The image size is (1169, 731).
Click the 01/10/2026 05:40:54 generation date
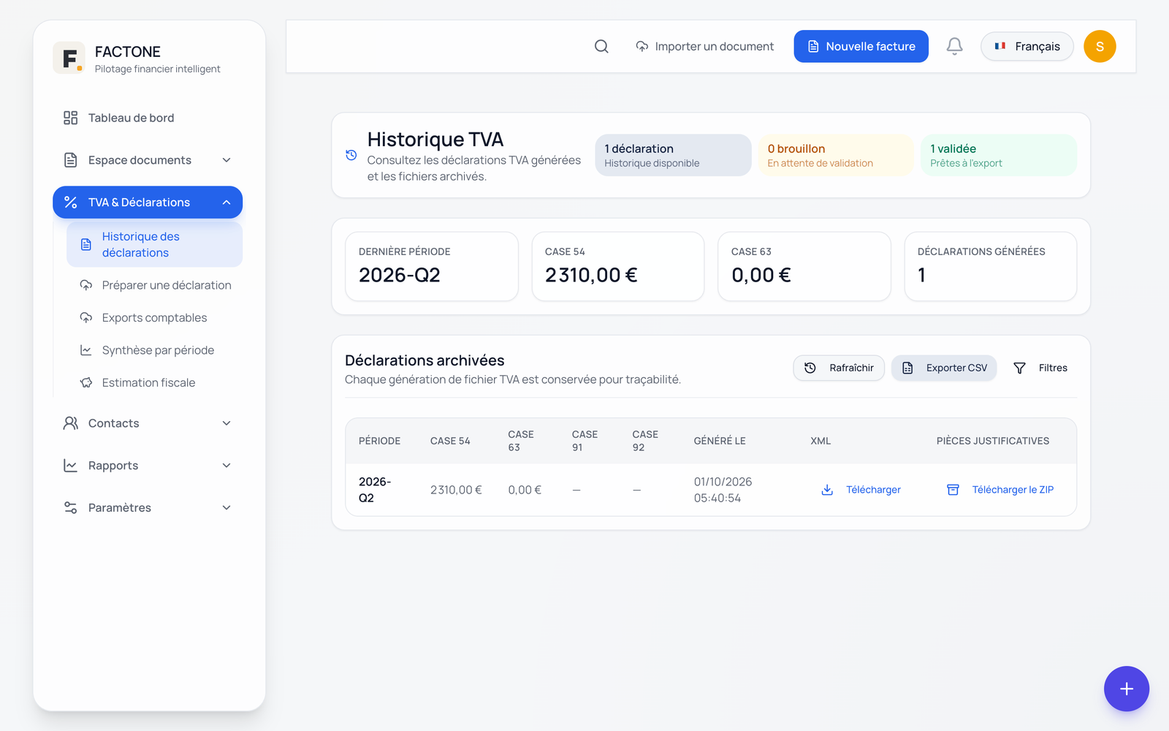pos(723,490)
